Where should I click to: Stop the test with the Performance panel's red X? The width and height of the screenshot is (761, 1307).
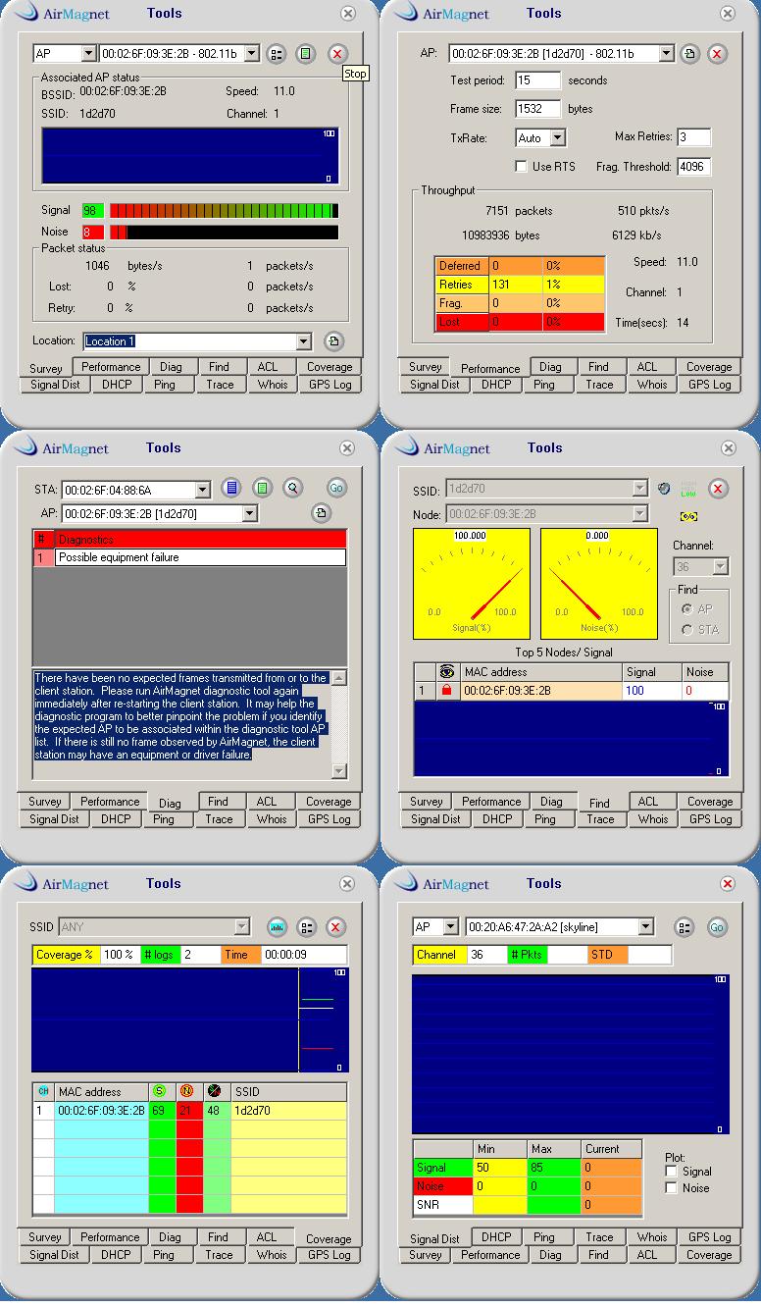pyautogui.click(x=718, y=53)
